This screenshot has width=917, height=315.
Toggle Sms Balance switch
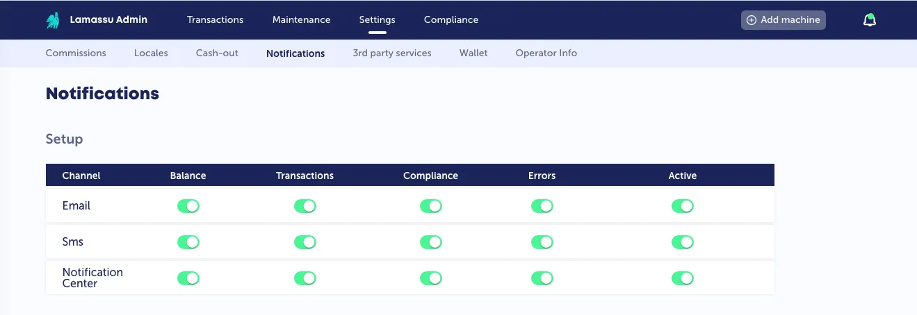point(188,242)
